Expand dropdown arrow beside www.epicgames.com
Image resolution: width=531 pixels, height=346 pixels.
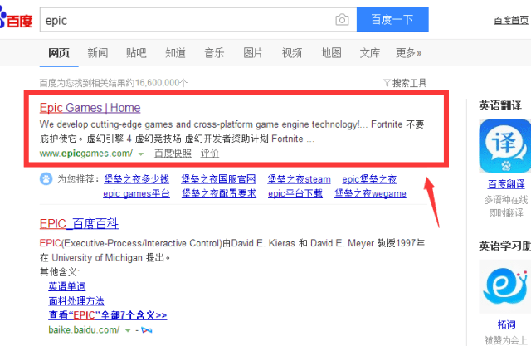click(141, 154)
